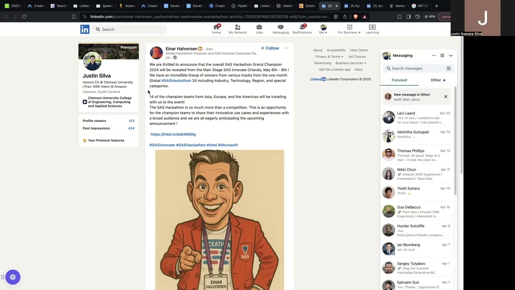Switch to the Pipelin browser tab

[240, 6]
